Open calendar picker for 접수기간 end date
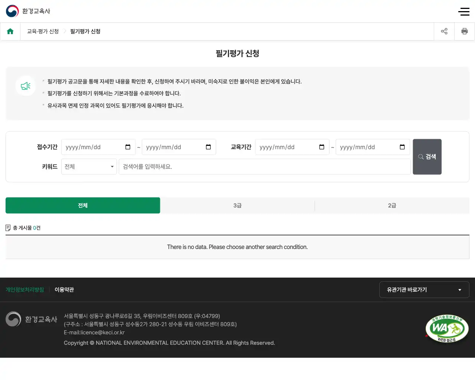This screenshot has width=475, height=380. click(x=209, y=147)
